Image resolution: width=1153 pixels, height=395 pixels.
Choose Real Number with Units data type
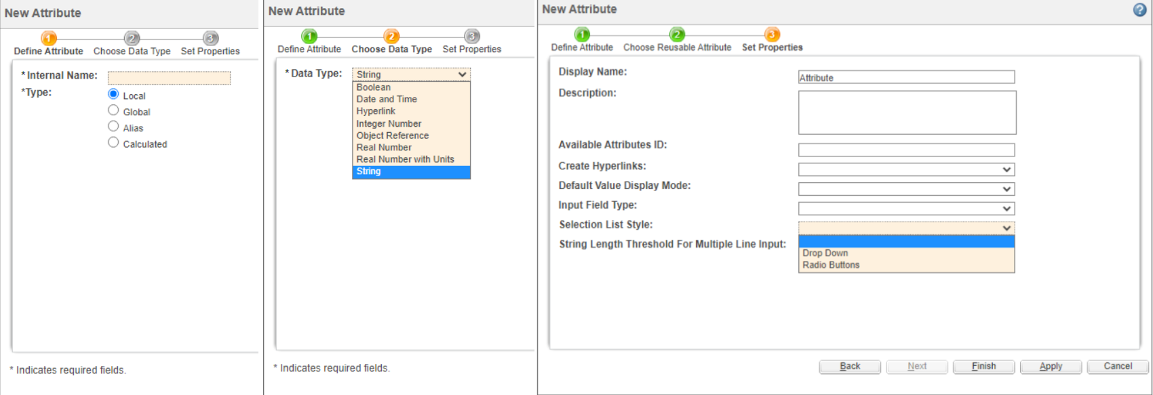[x=411, y=159]
